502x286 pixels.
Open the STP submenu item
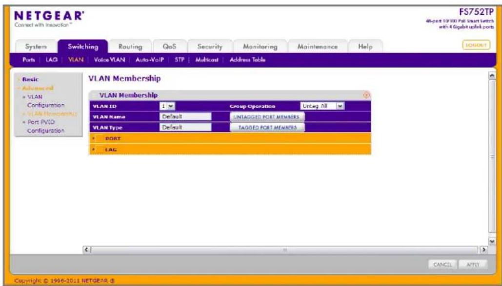[x=180, y=60]
